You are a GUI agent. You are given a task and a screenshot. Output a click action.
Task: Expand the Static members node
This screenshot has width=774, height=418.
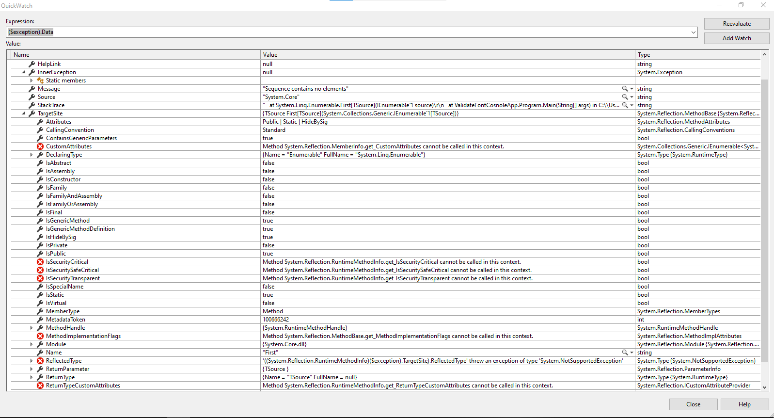[x=32, y=80]
